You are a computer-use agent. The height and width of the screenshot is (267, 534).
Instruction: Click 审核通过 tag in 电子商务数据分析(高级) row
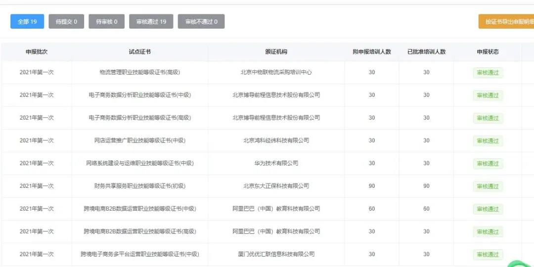(488, 118)
